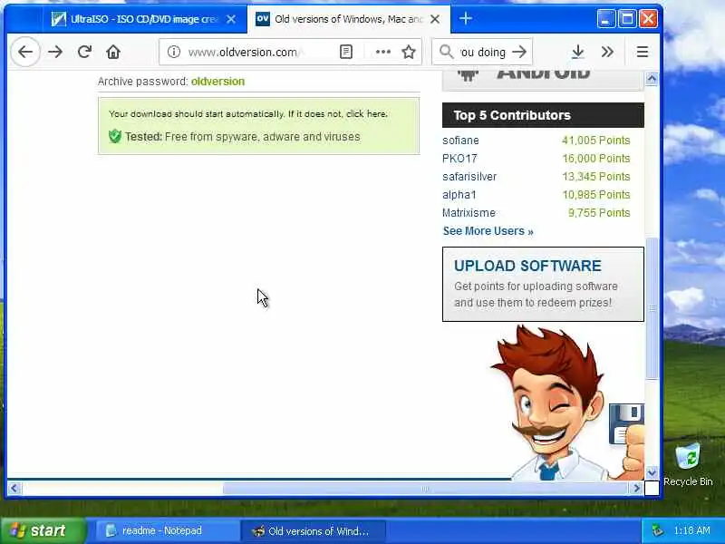Click the 13,345 Points value
725x544 pixels.
coord(596,176)
